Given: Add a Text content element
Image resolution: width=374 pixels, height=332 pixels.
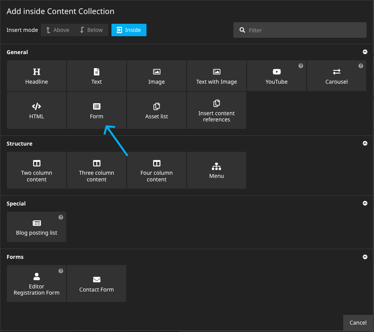Looking at the screenshot, I should pos(97,76).
